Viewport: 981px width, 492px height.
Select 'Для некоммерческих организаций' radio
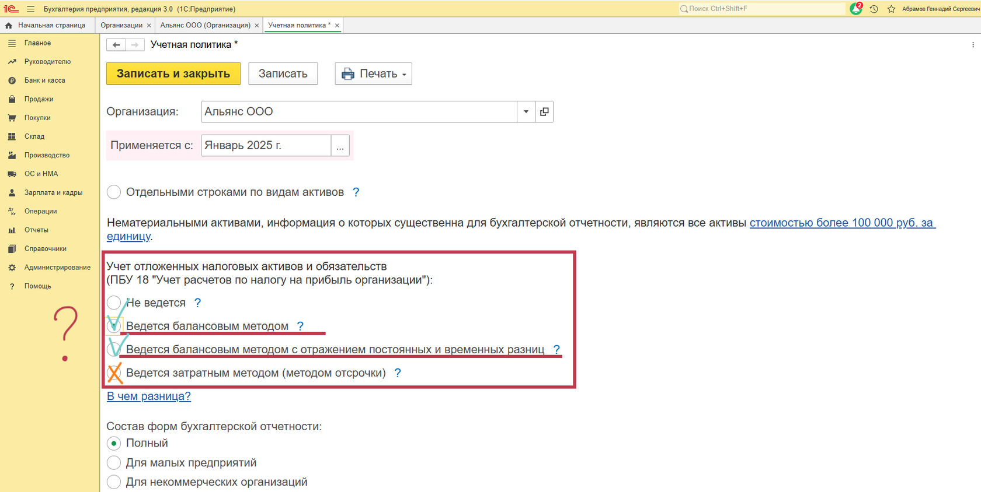coord(114,482)
